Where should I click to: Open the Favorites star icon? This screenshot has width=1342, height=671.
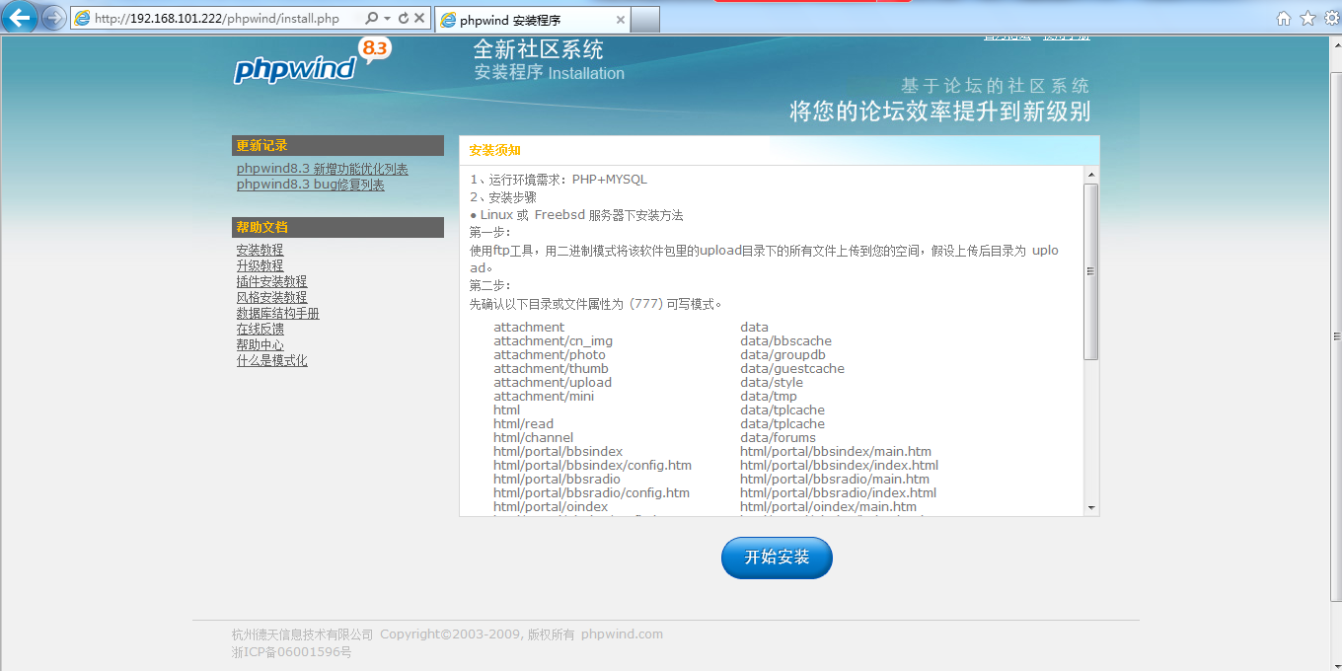point(1307,18)
